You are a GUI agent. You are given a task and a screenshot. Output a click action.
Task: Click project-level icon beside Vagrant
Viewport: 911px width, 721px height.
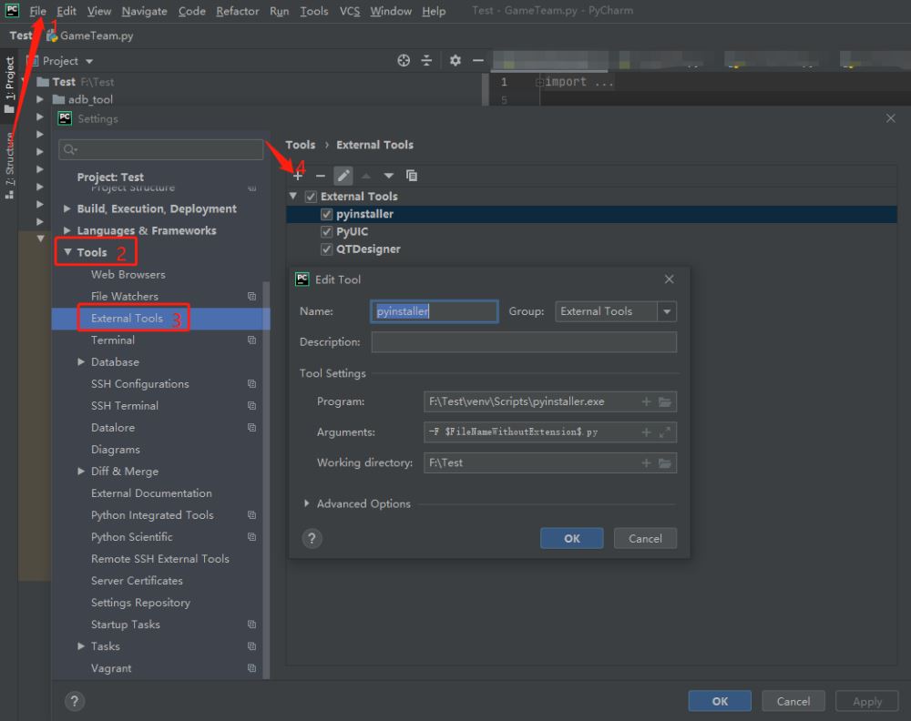tap(251, 668)
